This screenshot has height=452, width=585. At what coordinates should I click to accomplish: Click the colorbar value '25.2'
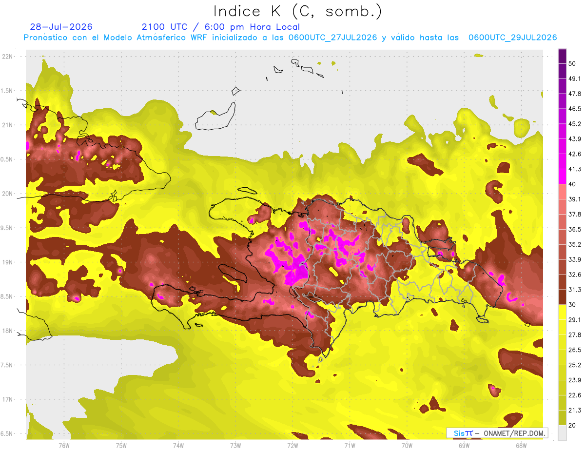click(x=575, y=365)
